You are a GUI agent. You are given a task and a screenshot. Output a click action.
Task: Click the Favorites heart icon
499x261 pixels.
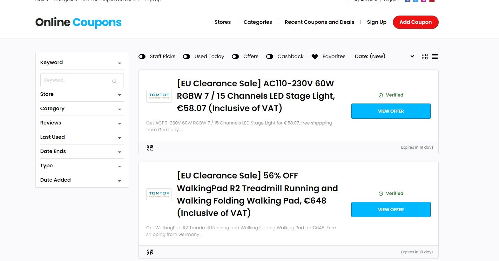(315, 57)
